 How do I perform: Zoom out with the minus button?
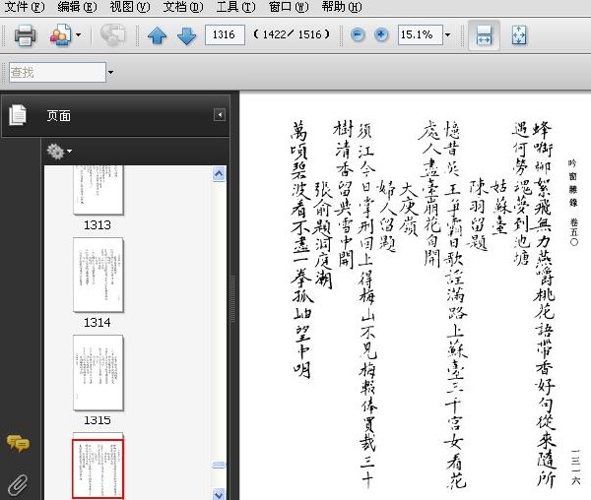pos(358,35)
